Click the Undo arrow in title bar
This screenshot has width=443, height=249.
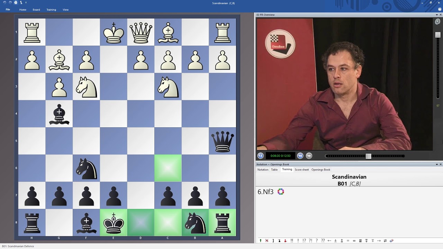(x=4, y=2)
